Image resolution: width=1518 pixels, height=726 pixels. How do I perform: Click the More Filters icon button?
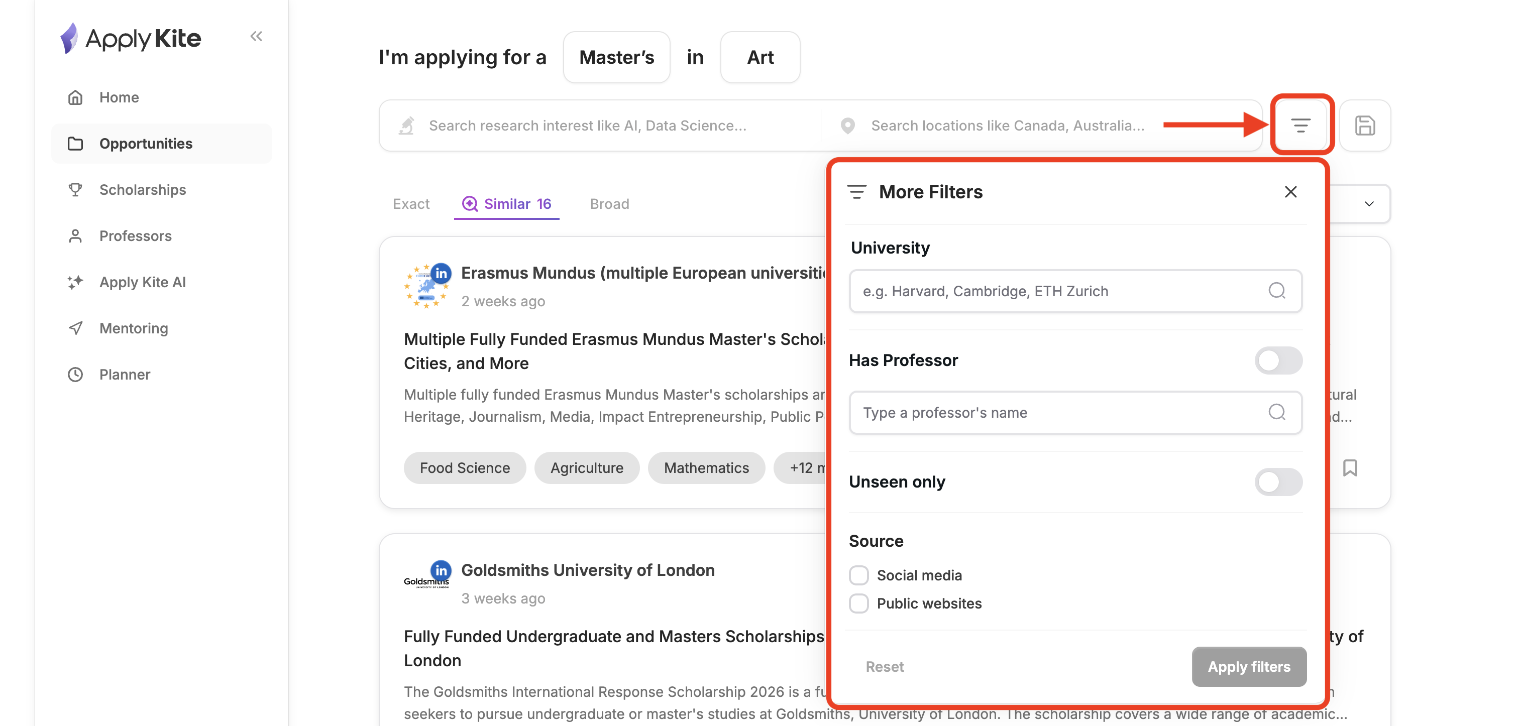point(1300,126)
